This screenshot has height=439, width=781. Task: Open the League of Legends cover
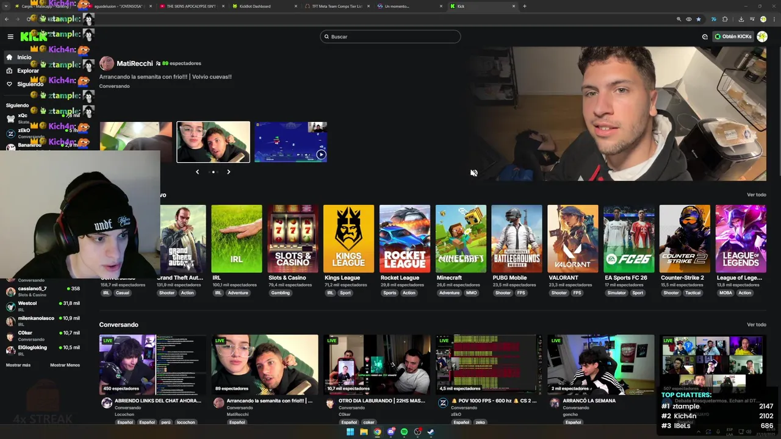pyautogui.click(x=741, y=238)
